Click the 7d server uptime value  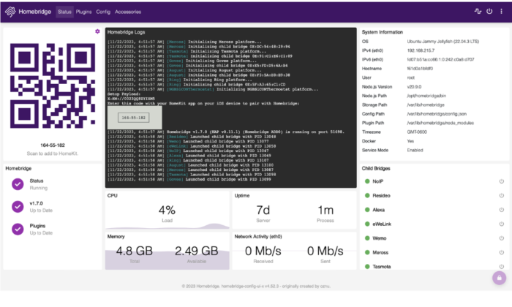click(263, 210)
